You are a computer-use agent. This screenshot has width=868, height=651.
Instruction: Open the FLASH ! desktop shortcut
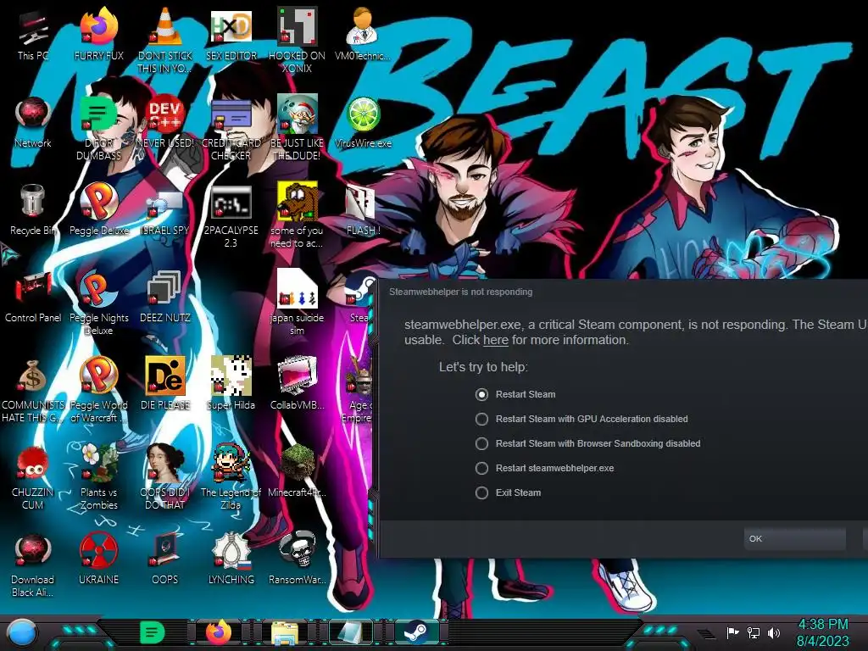pos(363,209)
